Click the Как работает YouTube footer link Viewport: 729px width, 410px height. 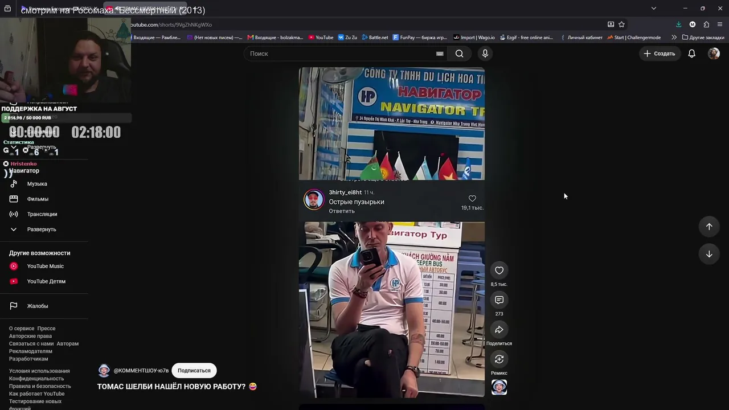[x=37, y=394]
